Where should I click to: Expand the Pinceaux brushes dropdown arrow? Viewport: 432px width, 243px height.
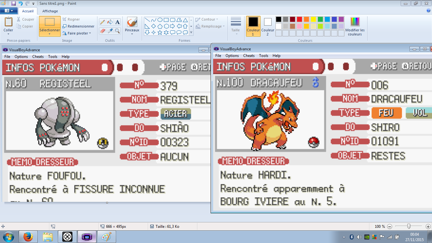point(132,34)
